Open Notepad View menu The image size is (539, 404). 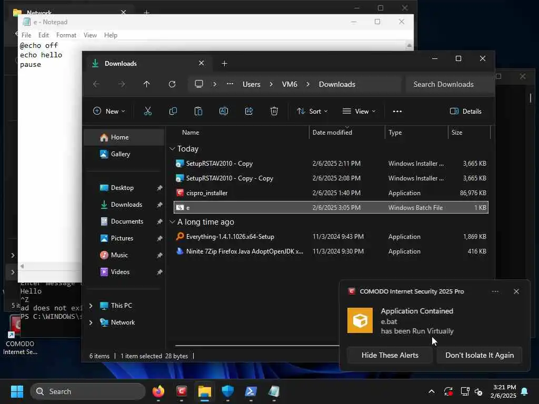pyautogui.click(x=90, y=35)
